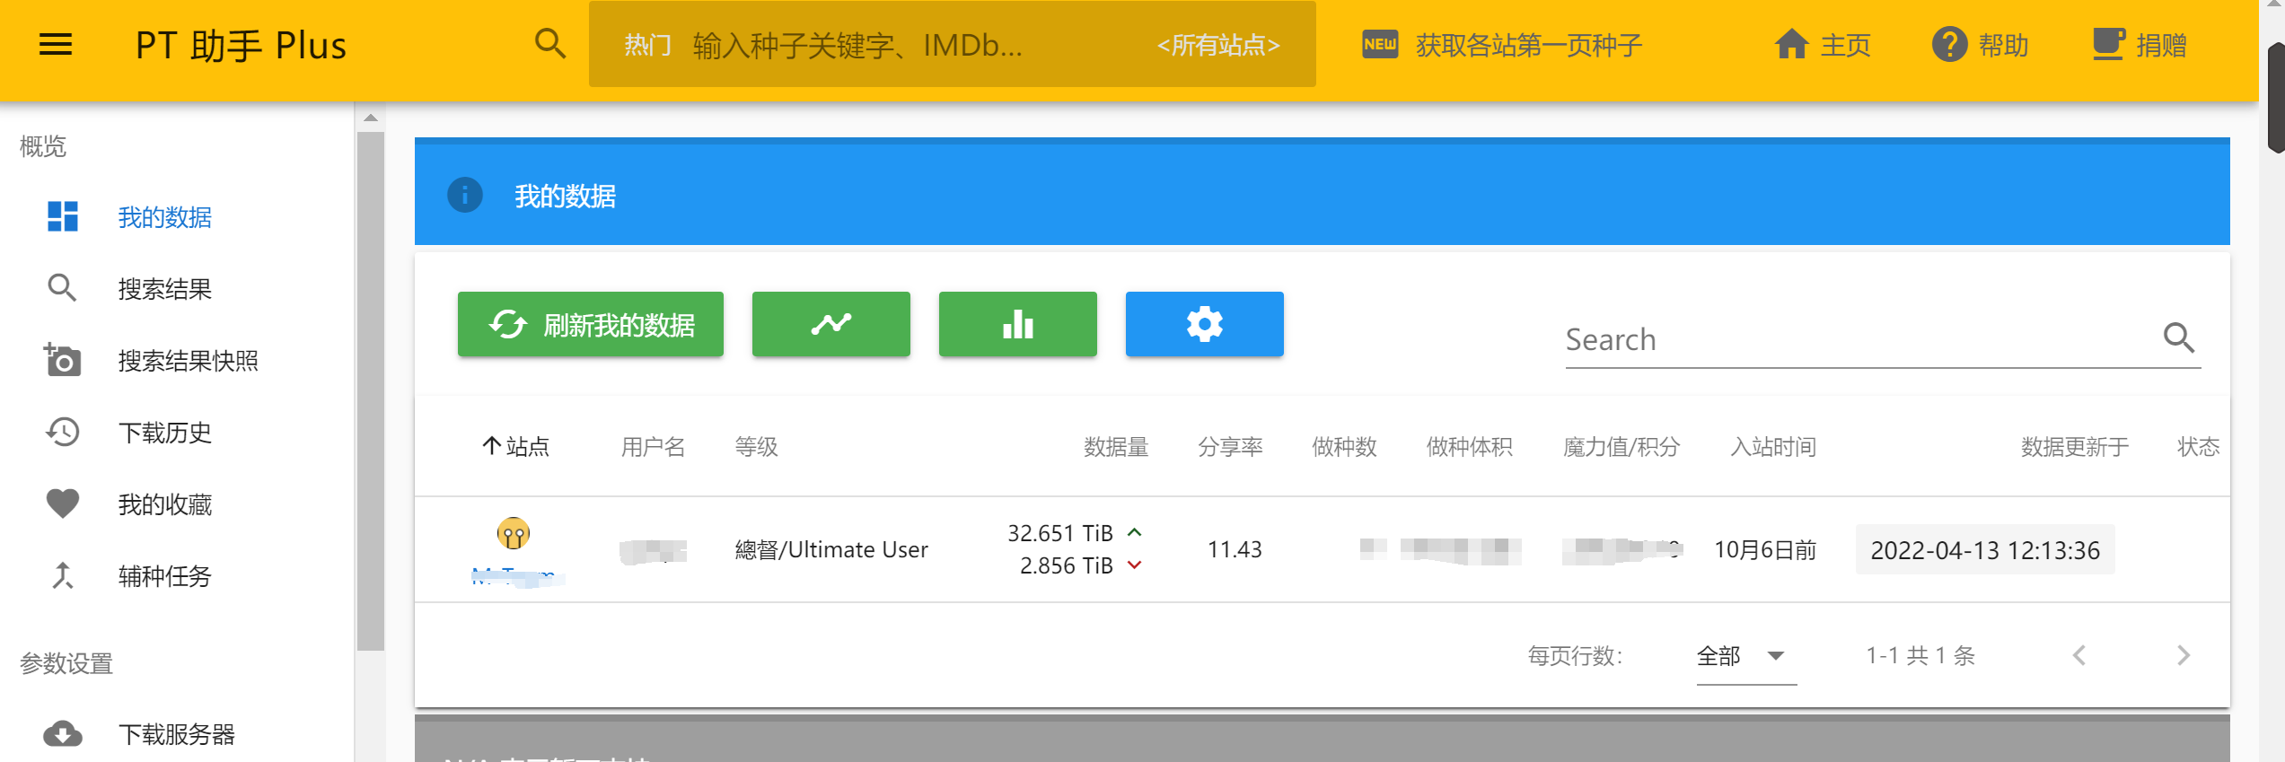2285x762 pixels.
Task: Click the info icon in 我的数据 header
Action: click(465, 195)
